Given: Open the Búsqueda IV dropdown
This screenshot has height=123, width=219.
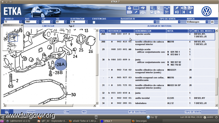Looking at the screenshot, I should pos(155,22).
